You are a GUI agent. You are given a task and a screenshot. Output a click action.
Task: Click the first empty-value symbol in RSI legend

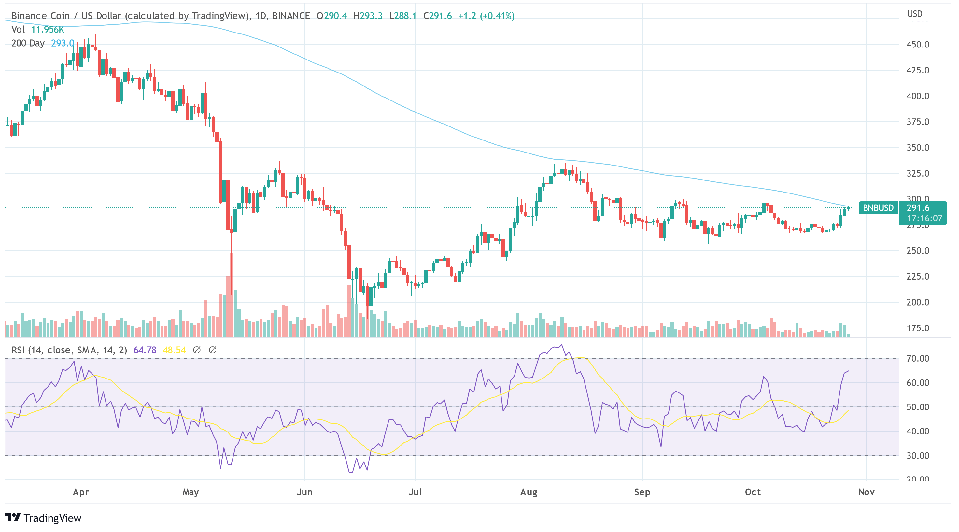pyautogui.click(x=197, y=350)
